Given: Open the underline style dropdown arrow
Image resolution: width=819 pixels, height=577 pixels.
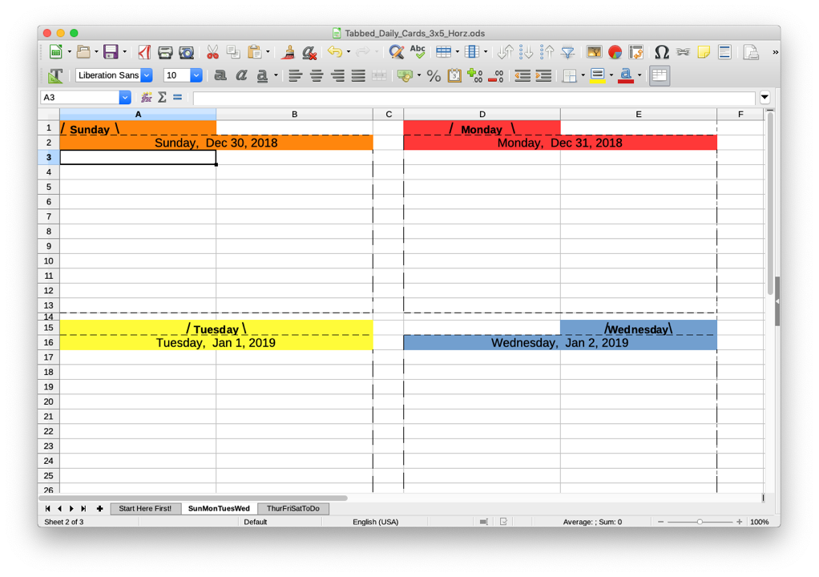Looking at the screenshot, I should point(276,75).
